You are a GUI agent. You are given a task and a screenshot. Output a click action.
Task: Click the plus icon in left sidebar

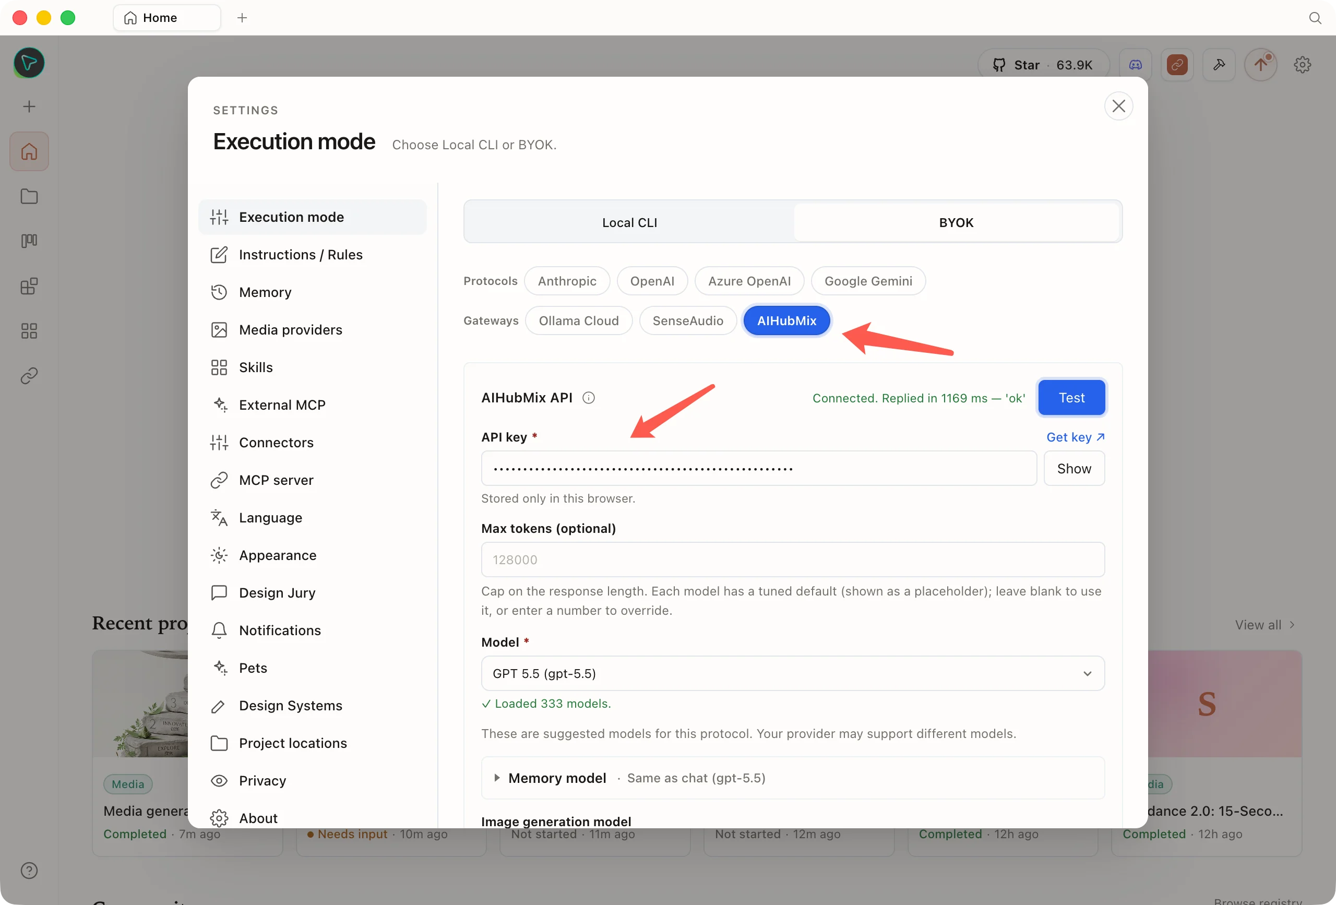29,106
